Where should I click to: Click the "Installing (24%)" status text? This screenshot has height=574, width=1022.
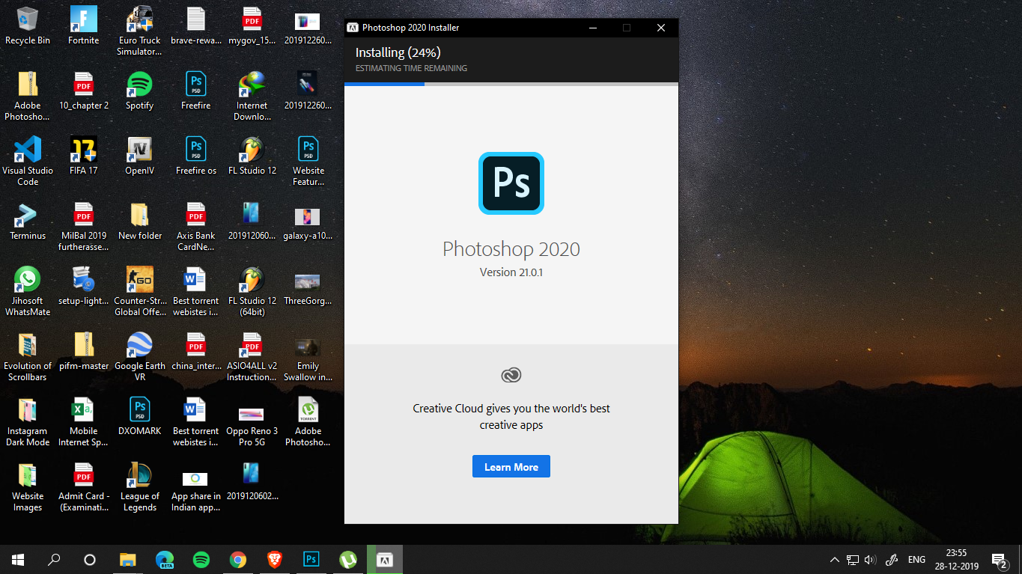398,52
